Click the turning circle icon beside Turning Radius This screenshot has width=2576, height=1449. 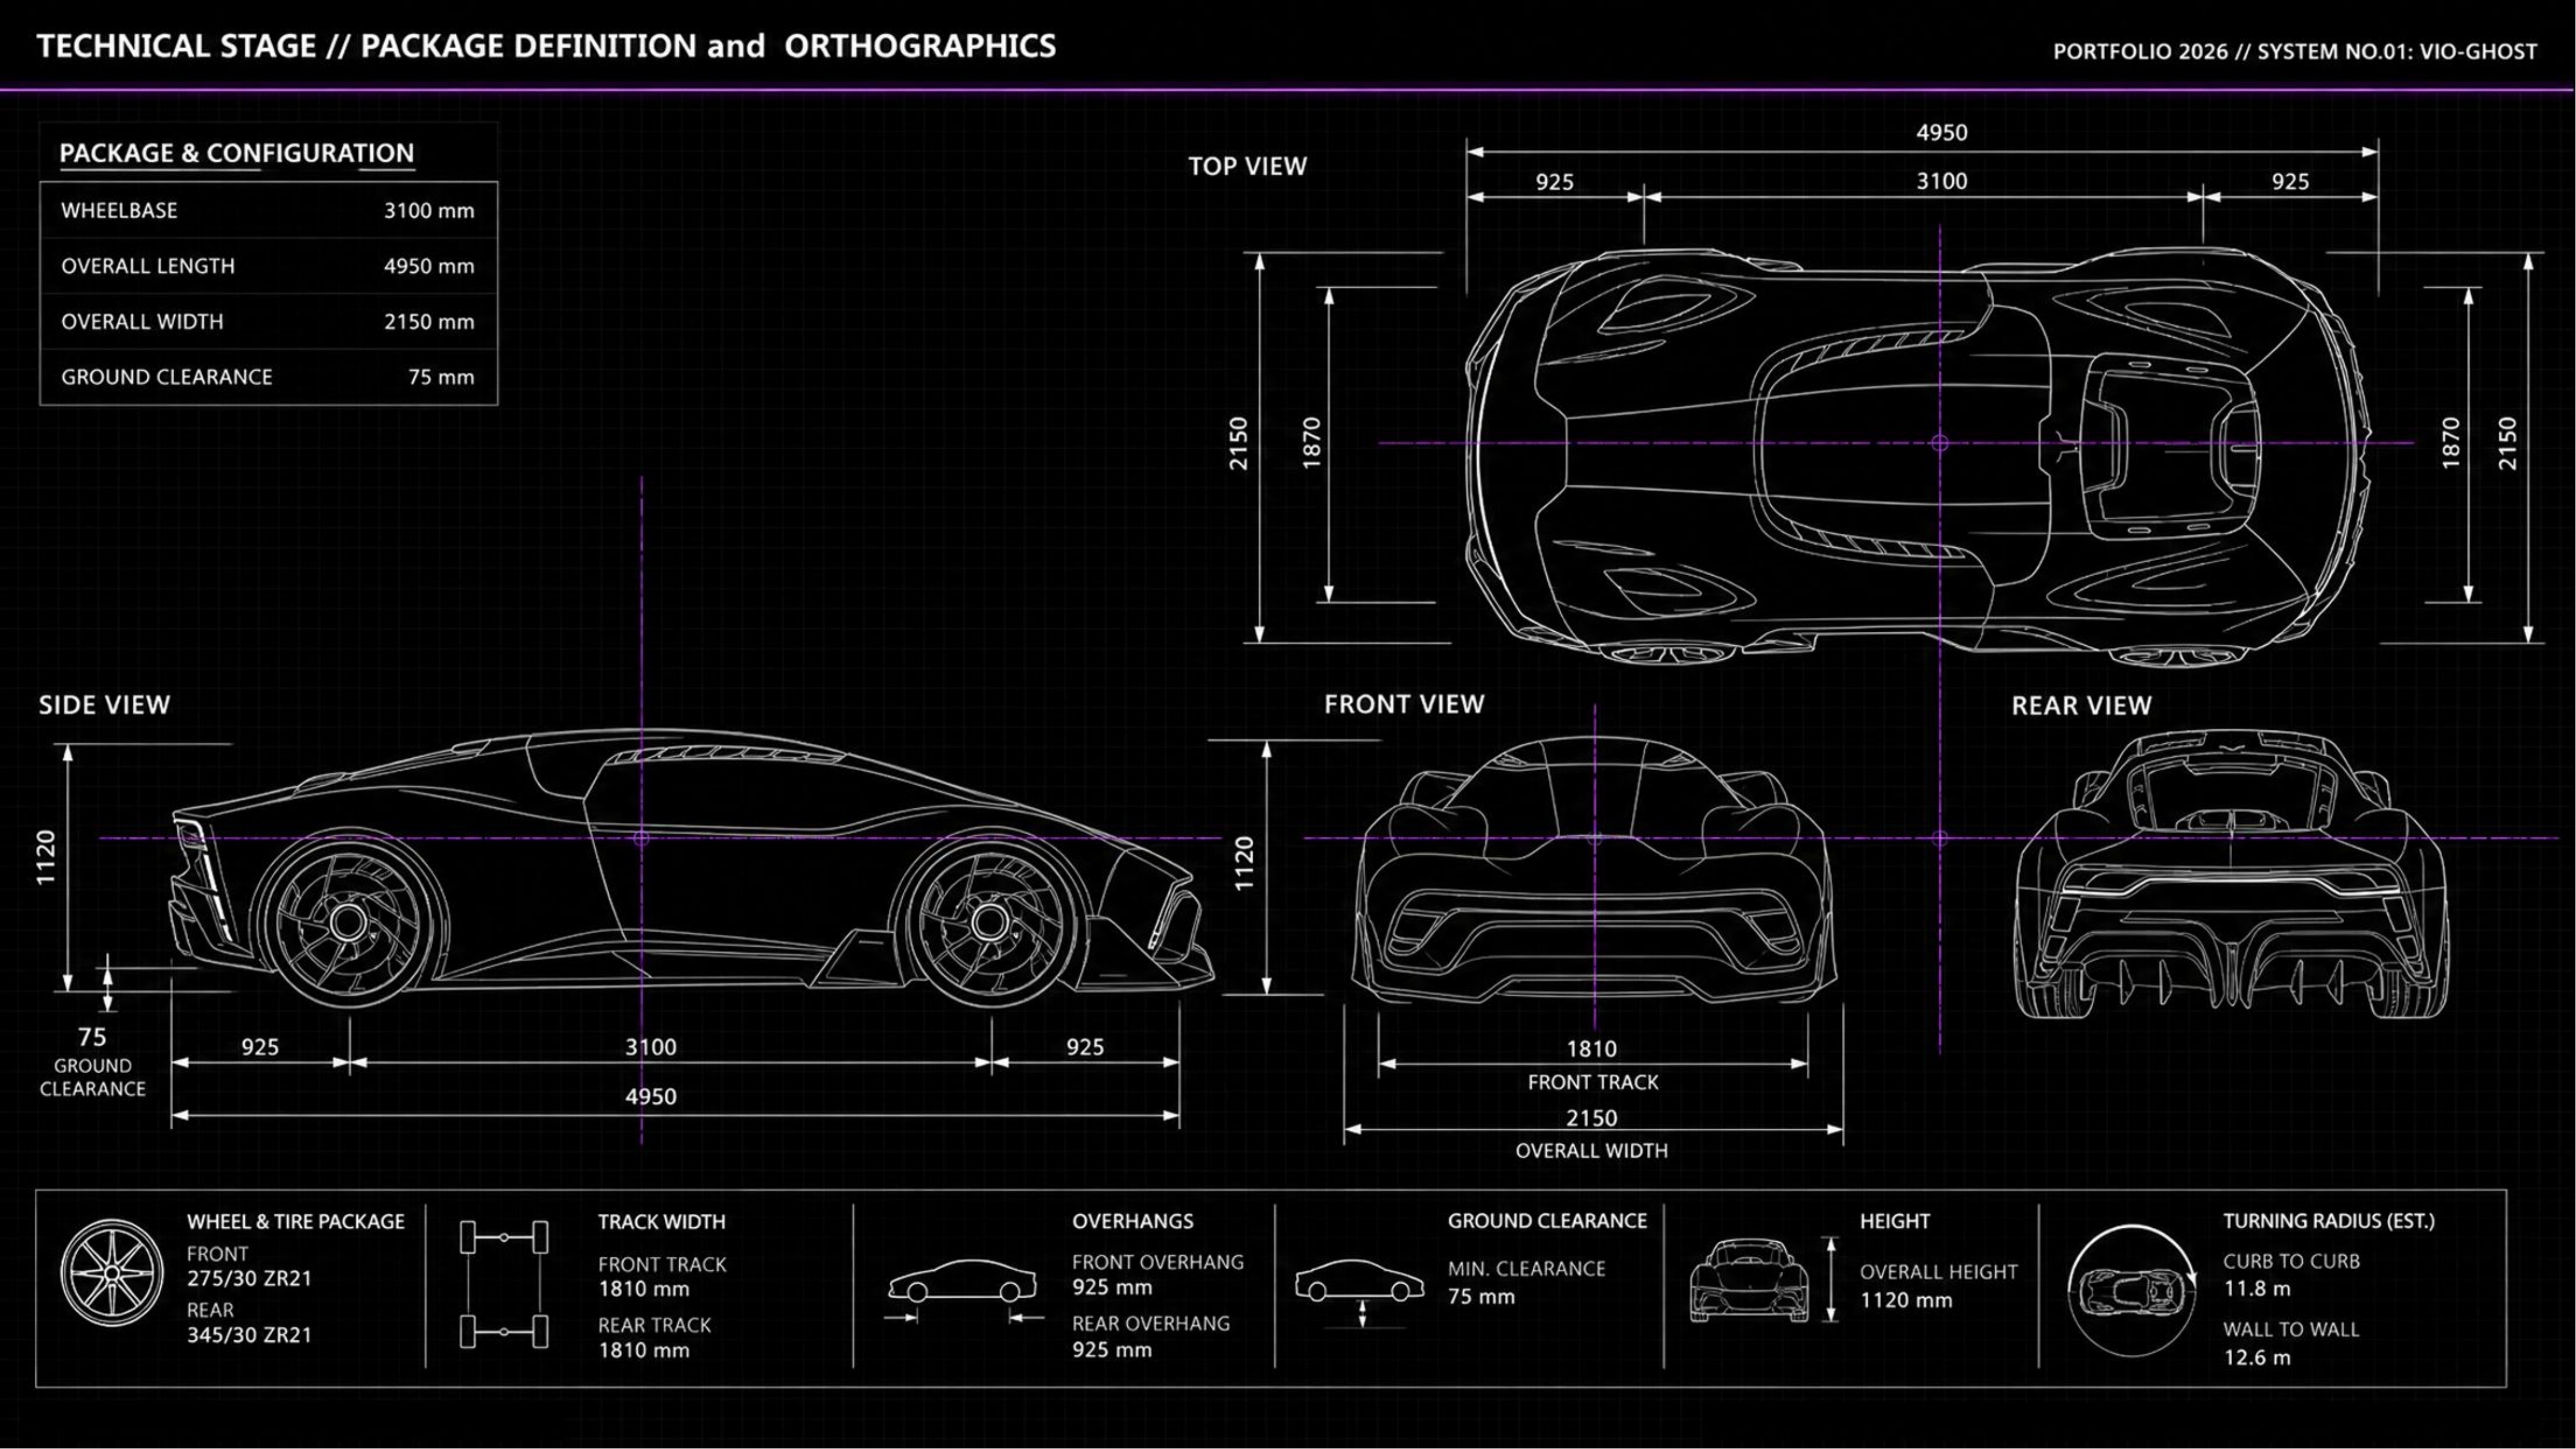click(2131, 1291)
